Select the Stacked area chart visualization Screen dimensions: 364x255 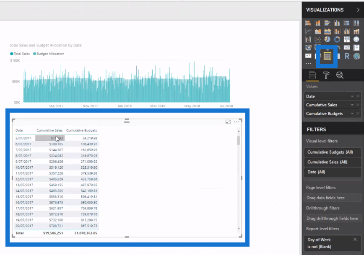328,31
